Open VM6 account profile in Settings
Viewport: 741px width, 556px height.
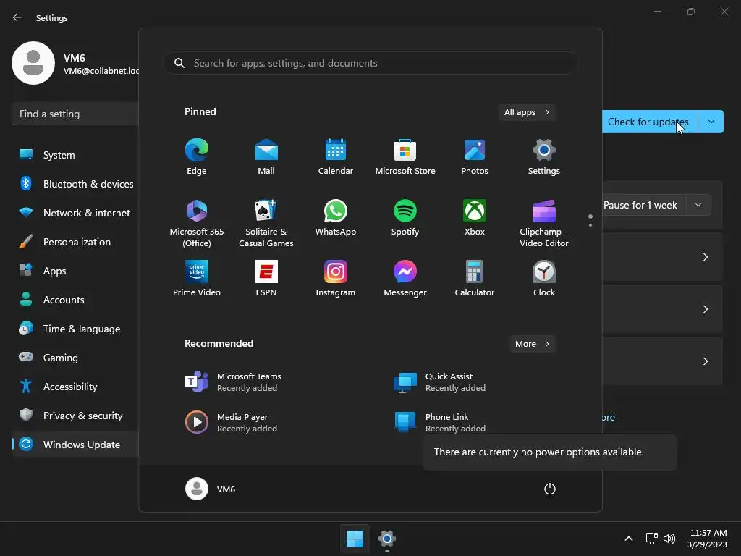pos(75,64)
